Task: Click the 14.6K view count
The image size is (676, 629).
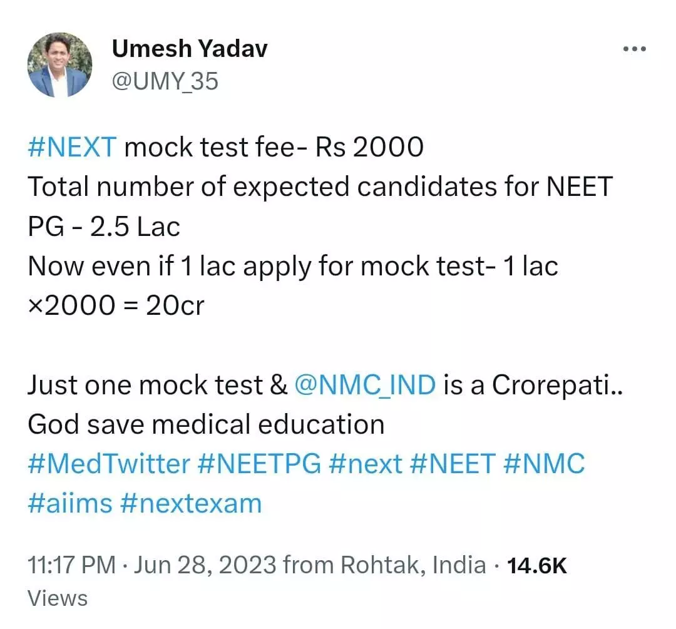Action: coord(536,566)
